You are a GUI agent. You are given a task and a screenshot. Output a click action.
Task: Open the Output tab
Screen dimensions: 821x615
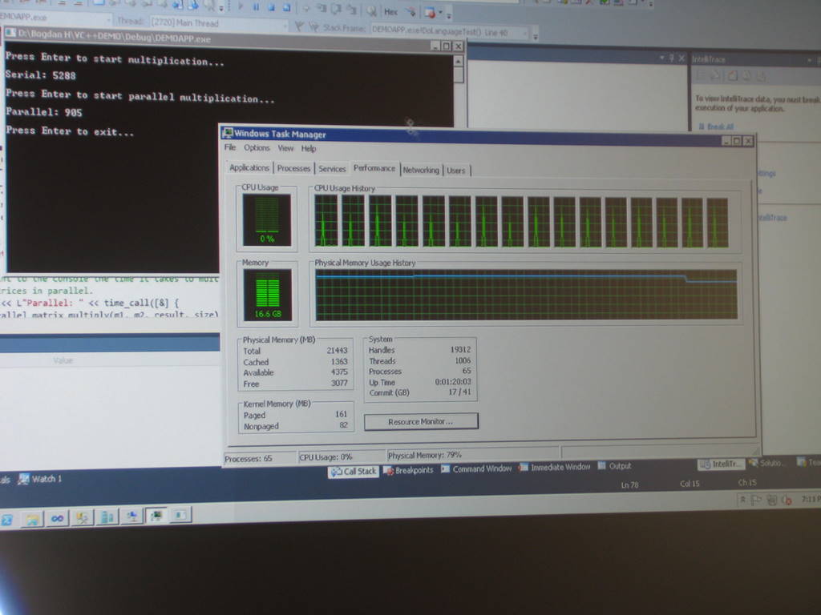click(615, 466)
